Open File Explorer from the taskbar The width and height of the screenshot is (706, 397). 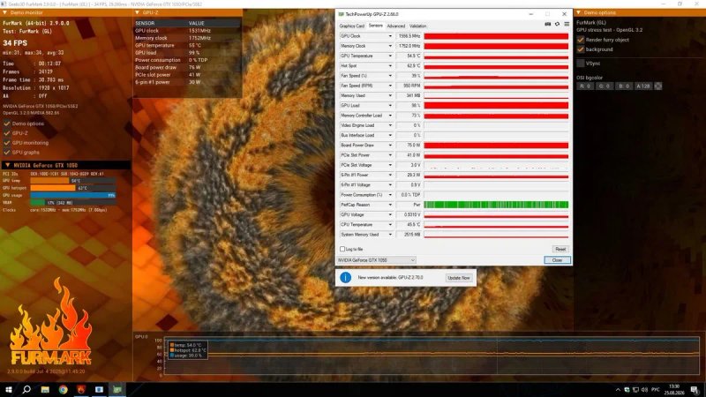point(45,390)
